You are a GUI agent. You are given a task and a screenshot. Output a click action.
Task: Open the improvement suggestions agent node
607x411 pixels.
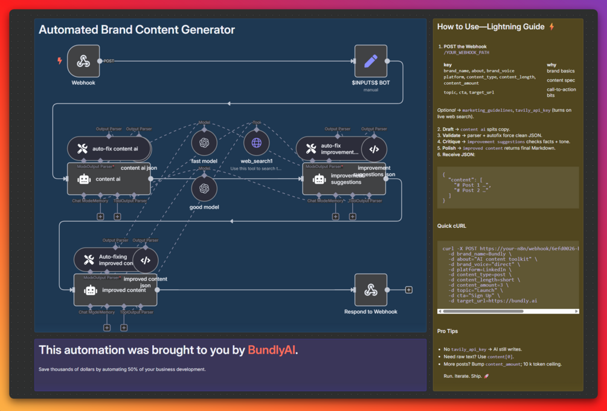pos(344,178)
